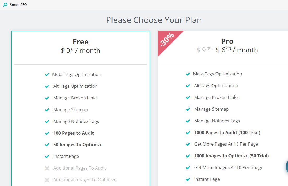Open the chat bubble at the right edge
The height and width of the screenshot is (186, 288).
point(287,167)
